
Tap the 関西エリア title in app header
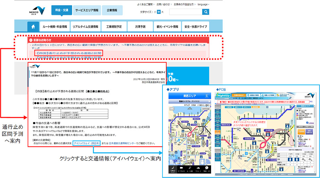coord(190,96)
